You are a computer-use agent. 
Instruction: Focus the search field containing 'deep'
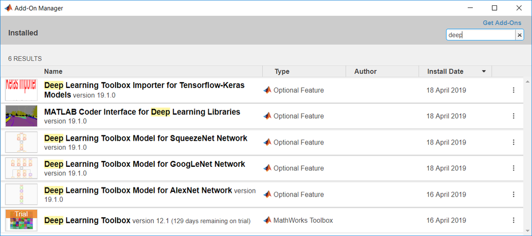pos(481,35)
